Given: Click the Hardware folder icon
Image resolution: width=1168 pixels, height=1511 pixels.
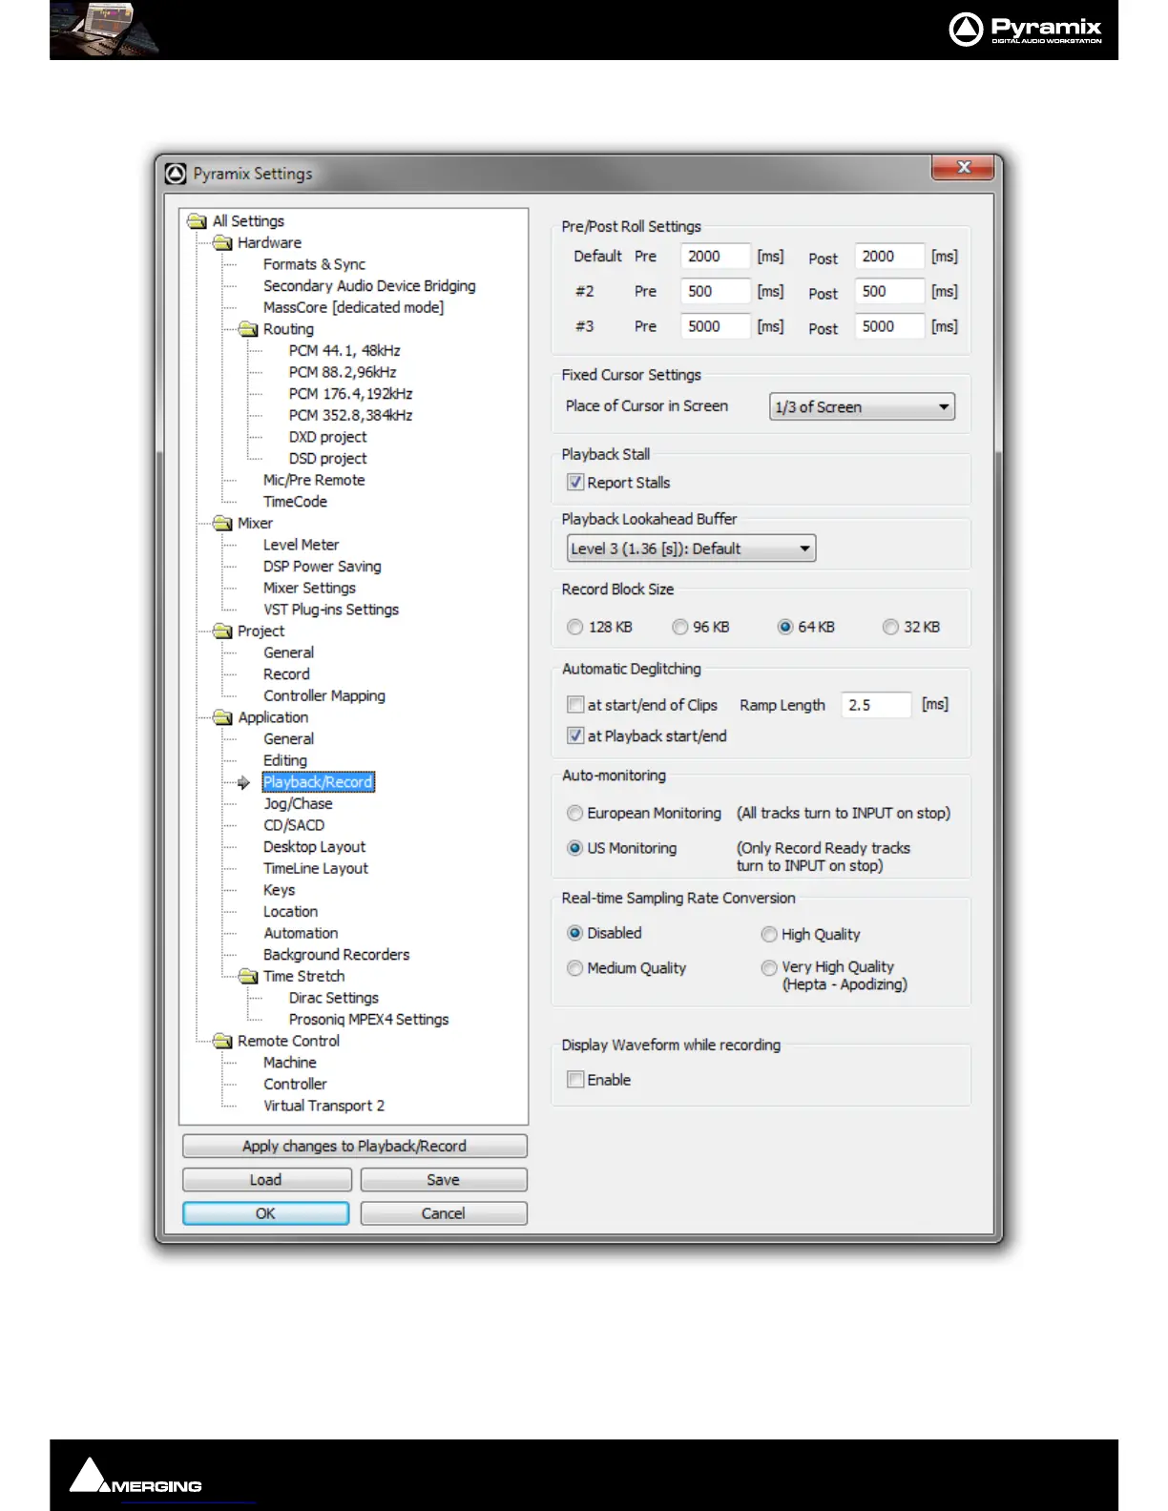Looking at the screenshot, I should (222, 243).
